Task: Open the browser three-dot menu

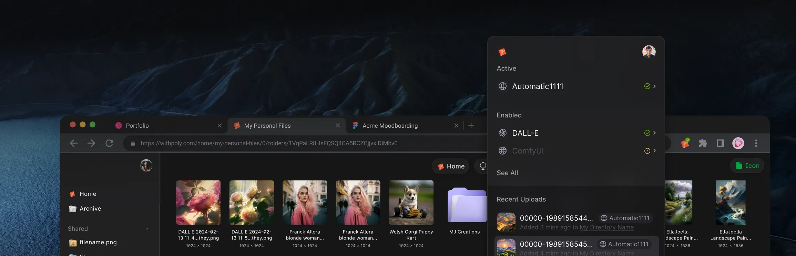Action: [756, 143]
